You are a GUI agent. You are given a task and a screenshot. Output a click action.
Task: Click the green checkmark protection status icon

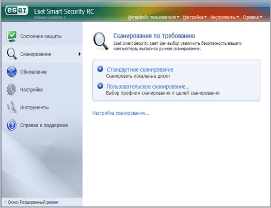12,36
